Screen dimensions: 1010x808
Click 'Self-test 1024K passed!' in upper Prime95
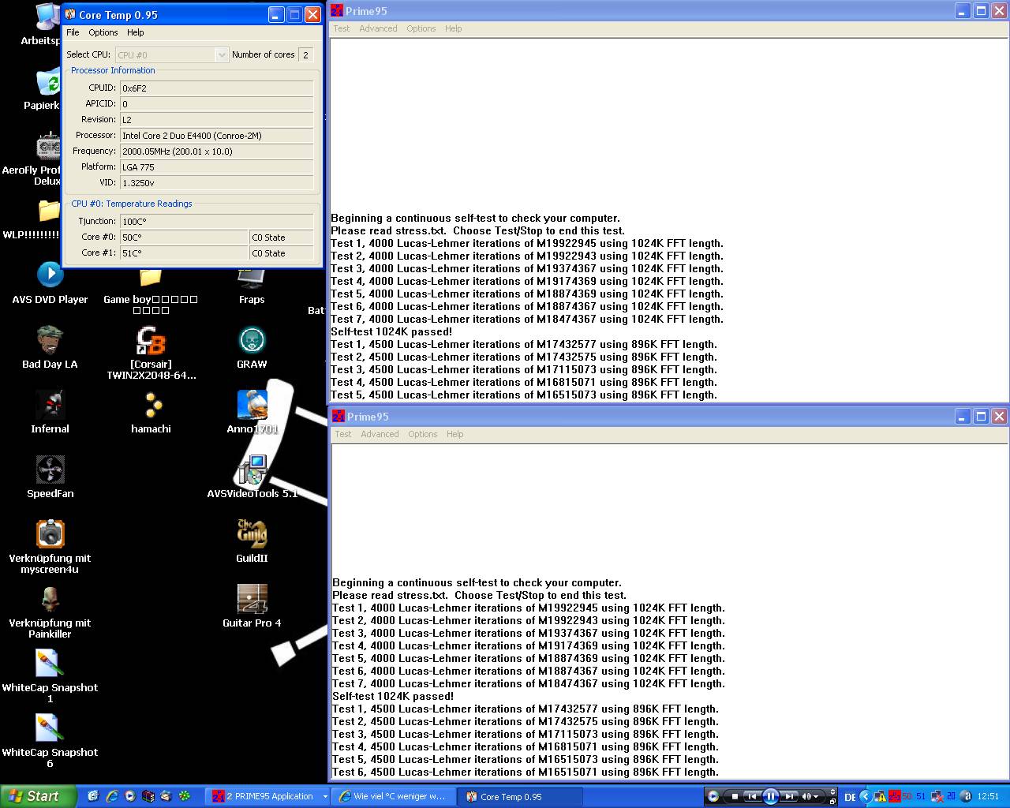(391, 332)
